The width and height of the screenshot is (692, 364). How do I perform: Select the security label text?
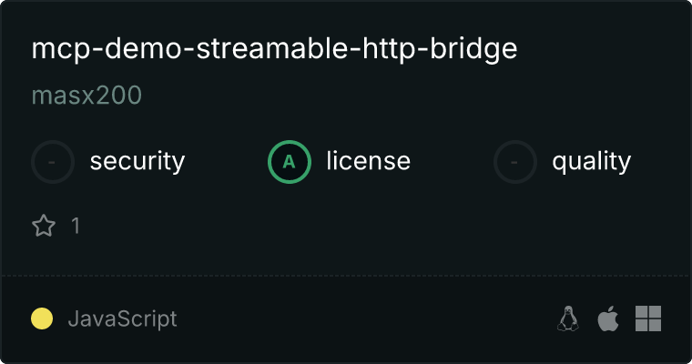pos(137,161)
